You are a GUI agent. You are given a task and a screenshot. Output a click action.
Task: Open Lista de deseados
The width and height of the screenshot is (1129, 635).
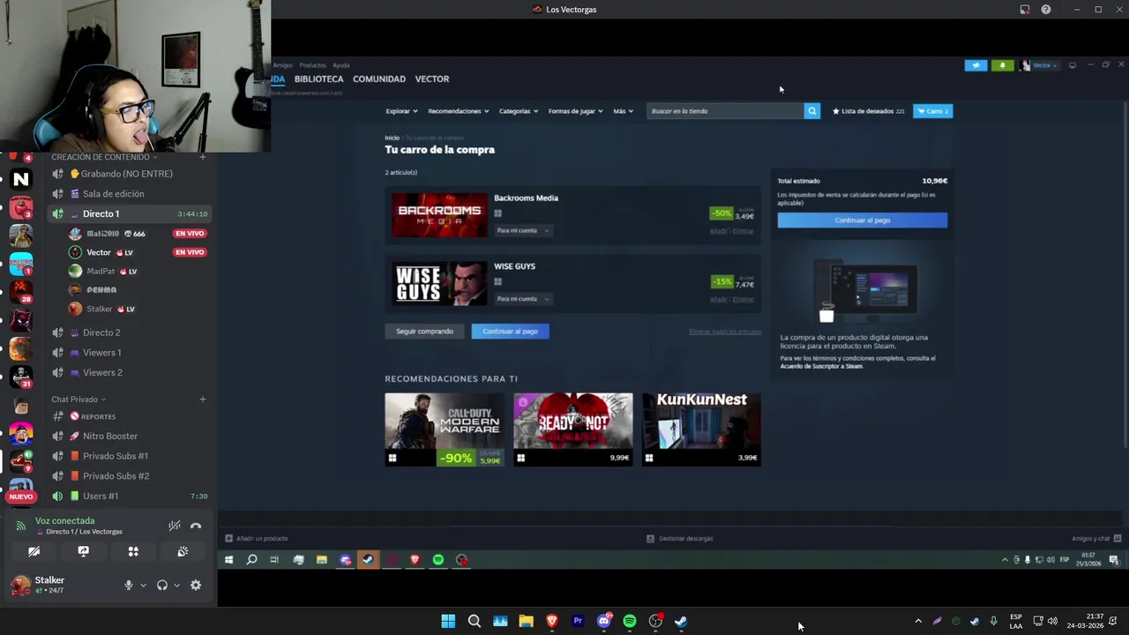pos(868,111)
